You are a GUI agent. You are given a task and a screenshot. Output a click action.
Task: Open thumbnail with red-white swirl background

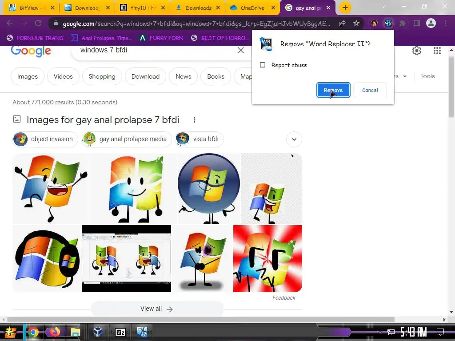click(x=267, y=259)
